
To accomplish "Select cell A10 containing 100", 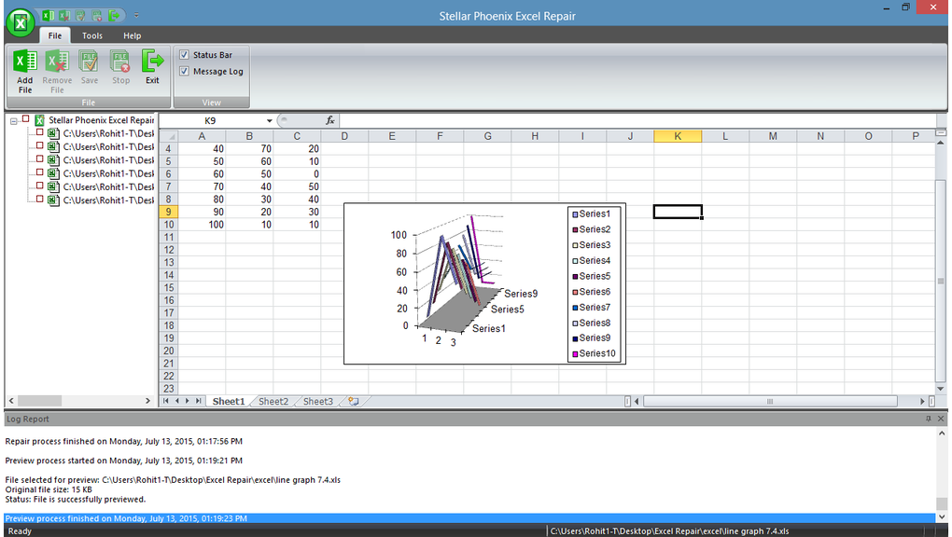I will pos(202,225).
